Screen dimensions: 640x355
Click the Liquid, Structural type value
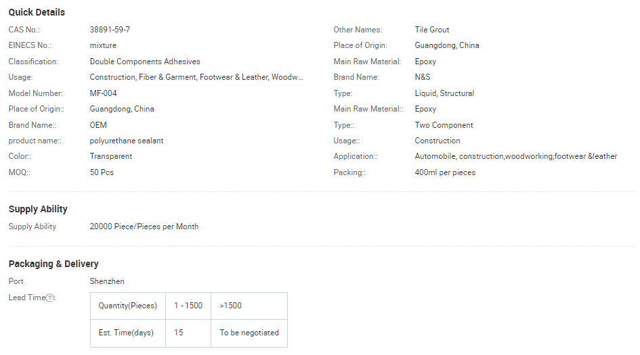444,93
